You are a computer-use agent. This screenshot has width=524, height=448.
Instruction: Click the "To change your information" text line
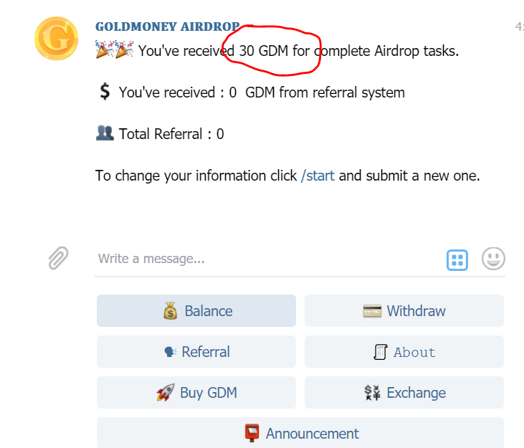[x=196, y=176]
